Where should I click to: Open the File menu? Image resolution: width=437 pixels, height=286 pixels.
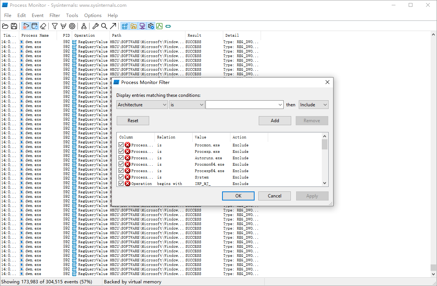coord(8,16)
